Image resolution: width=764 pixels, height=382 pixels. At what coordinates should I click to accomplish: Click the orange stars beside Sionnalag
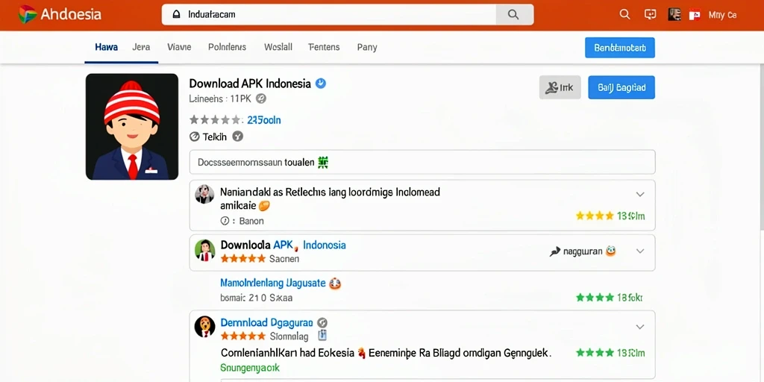click(243, 336)
